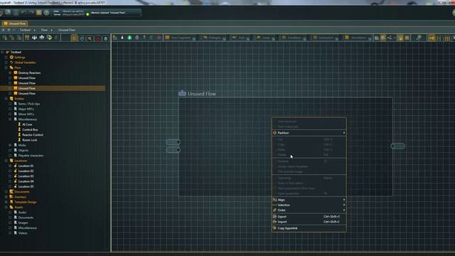Click the green up-arrow icon in the flow toolbar

tap(129, 38)
